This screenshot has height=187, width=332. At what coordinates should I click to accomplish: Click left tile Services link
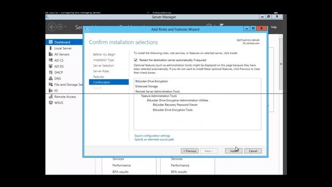(x=118, y=159)
